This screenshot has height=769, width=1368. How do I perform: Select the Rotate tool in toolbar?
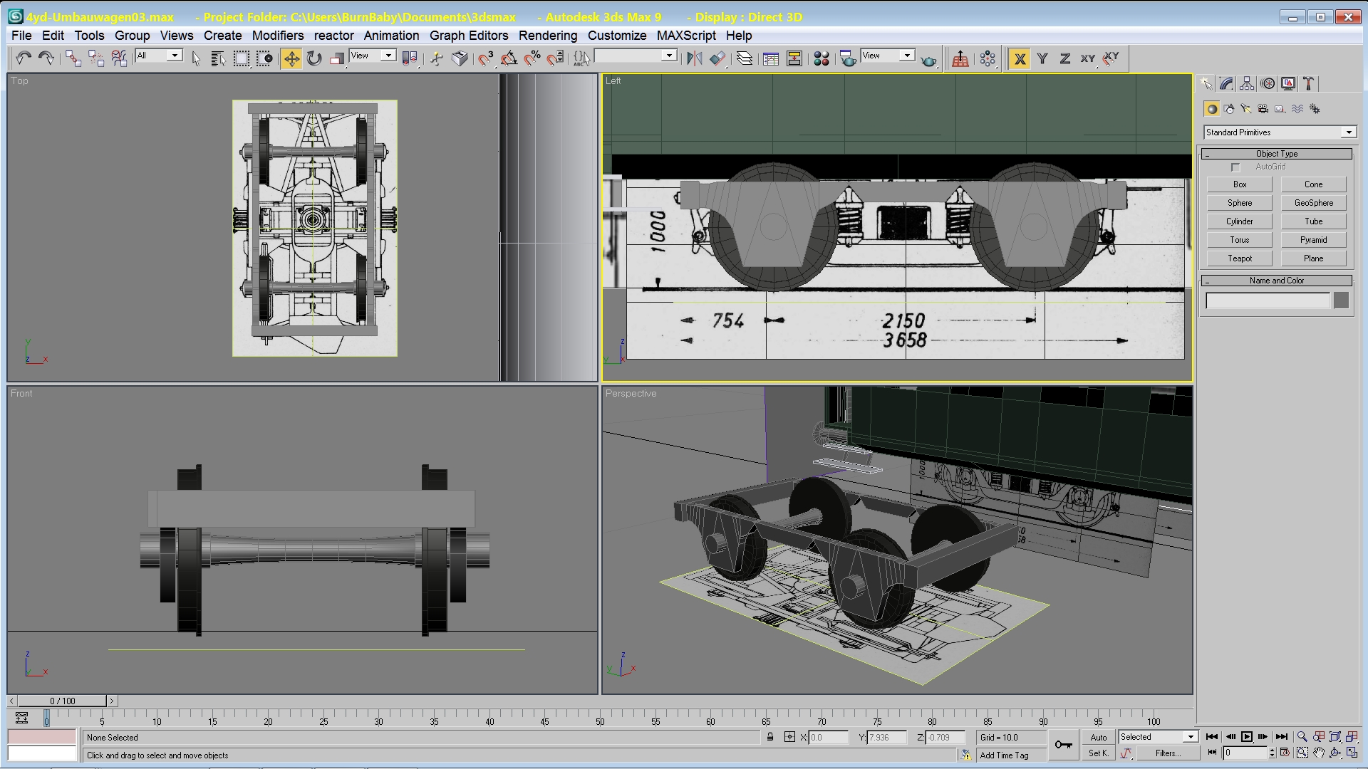click(x=314, y=58)
